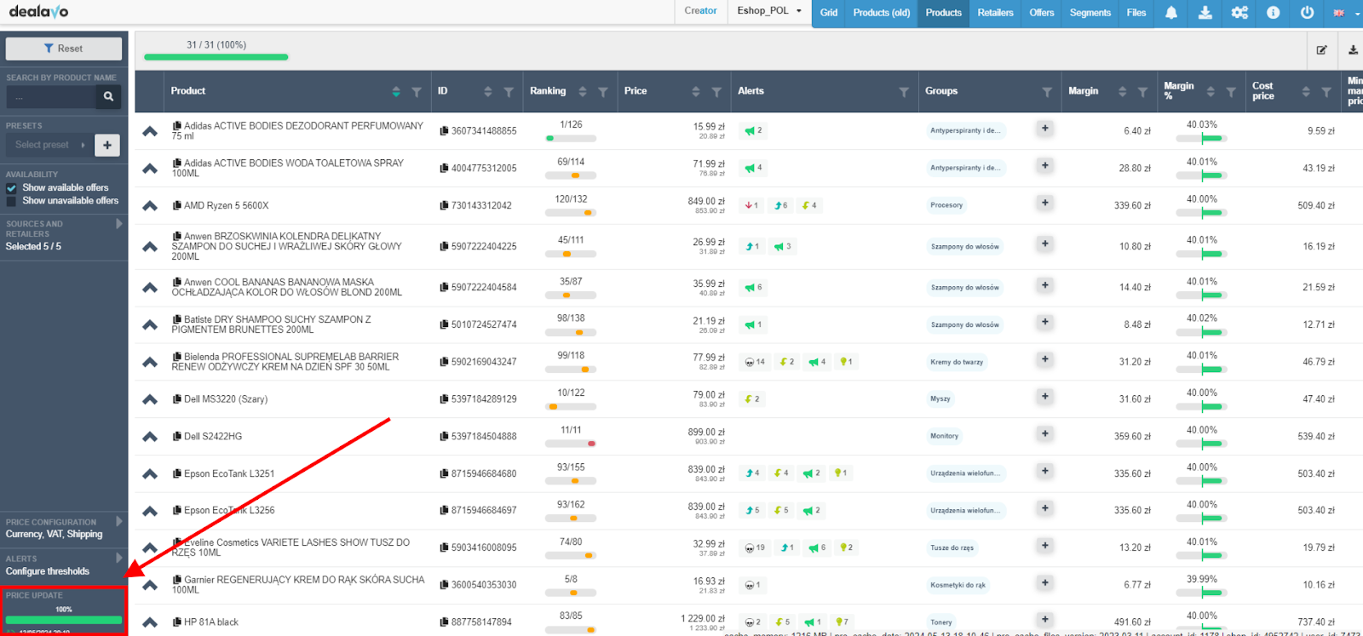Click margin bar in AMD Ryzen row
Image resolution: width=1363 pixels, height=636 pixels.
(x=1202, y=213)
